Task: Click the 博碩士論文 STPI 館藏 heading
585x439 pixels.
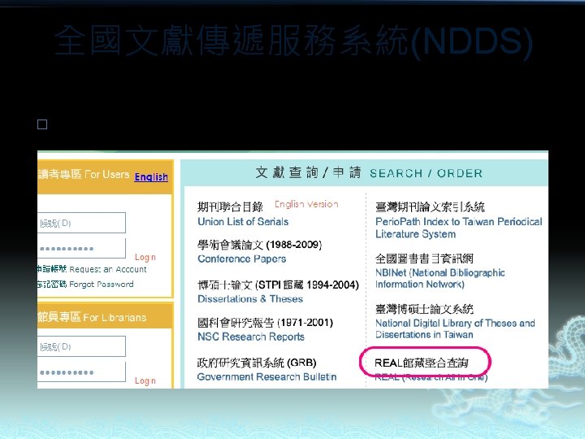Action: tap(278, 285)
